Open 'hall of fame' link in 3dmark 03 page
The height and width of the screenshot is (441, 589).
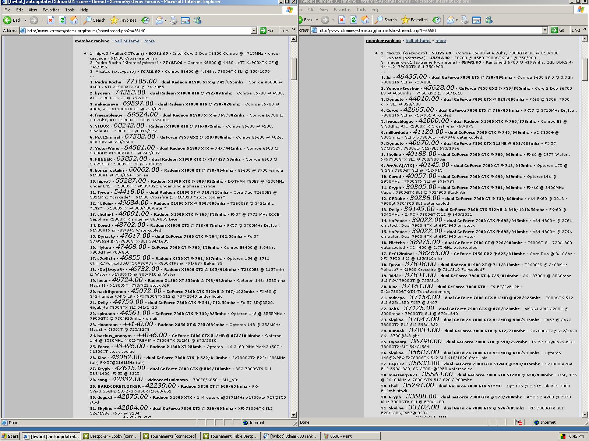pyautogui.click(x=418, y=40)
